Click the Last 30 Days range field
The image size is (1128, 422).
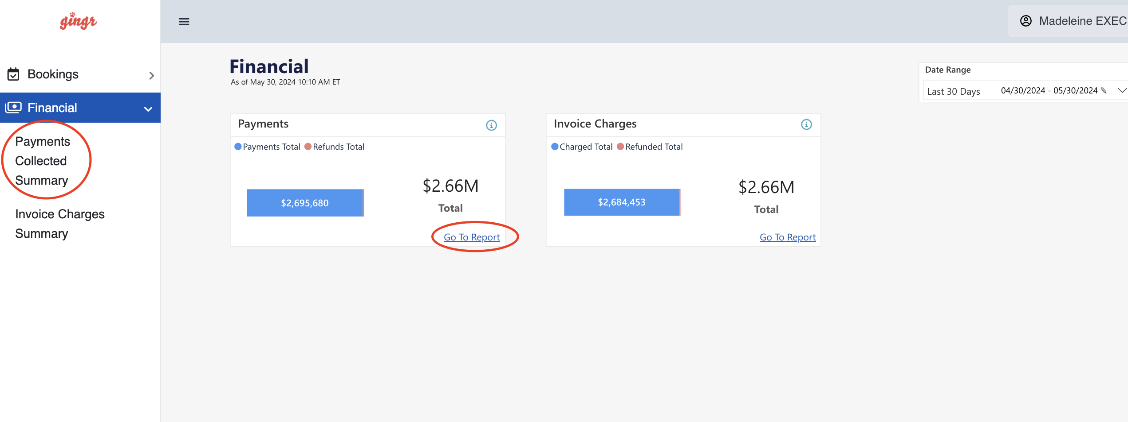954,92
